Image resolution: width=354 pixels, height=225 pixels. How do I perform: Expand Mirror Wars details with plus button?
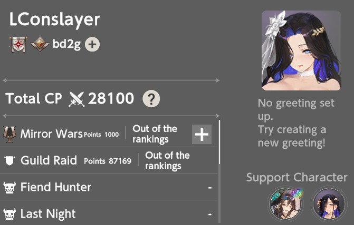pyautogui.click(x=202, y=135)
